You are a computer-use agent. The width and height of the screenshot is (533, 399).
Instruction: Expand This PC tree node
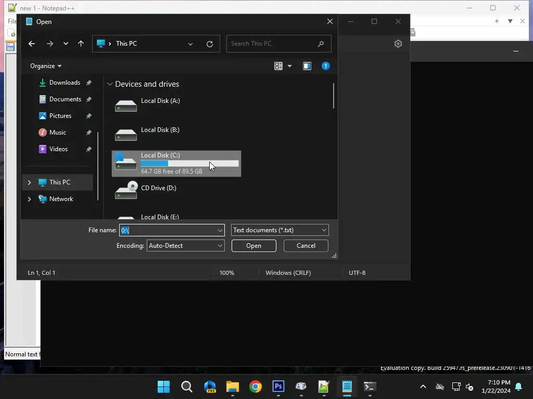coord(29,182)
